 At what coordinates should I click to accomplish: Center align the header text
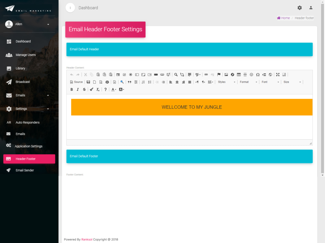point(177,82)
